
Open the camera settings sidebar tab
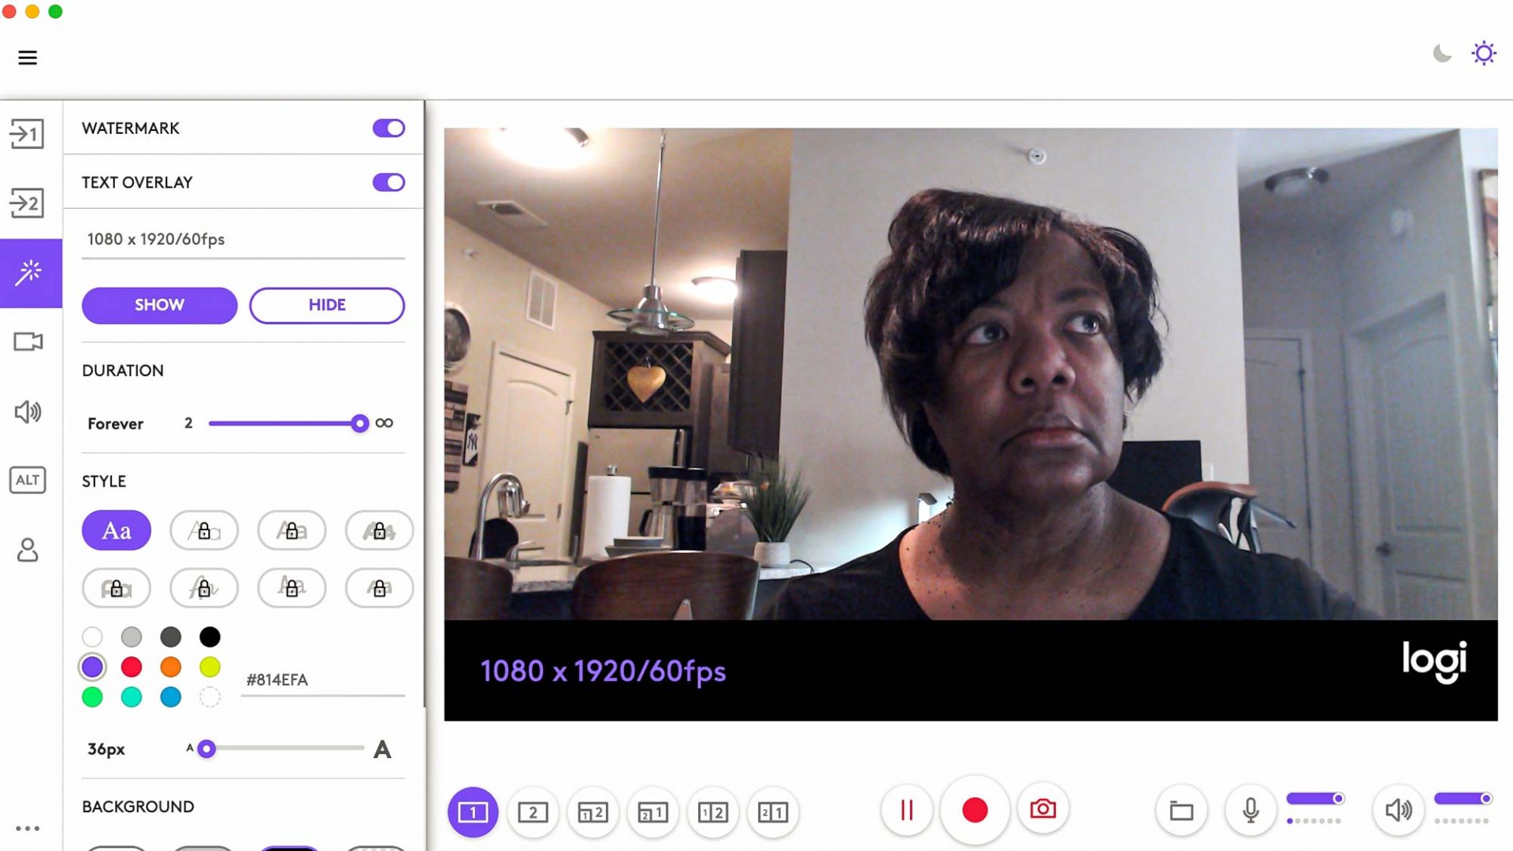click(x=28, y=342)
